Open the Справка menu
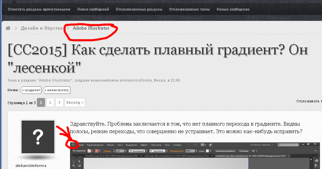 coord(177,145)
